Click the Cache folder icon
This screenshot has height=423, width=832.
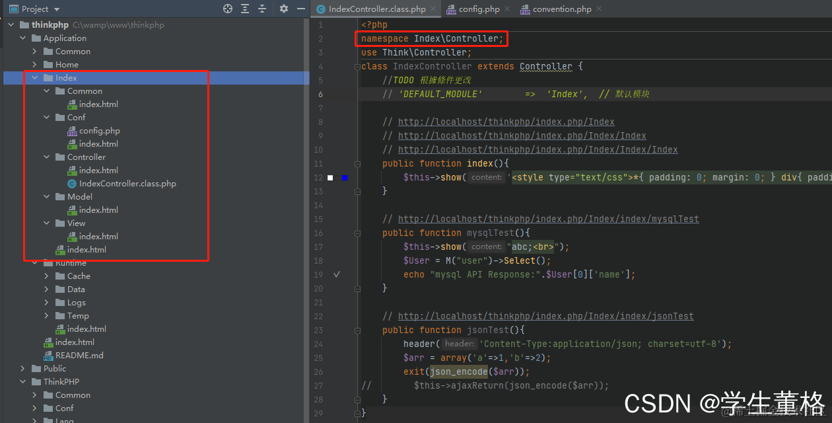pos(60,276)
